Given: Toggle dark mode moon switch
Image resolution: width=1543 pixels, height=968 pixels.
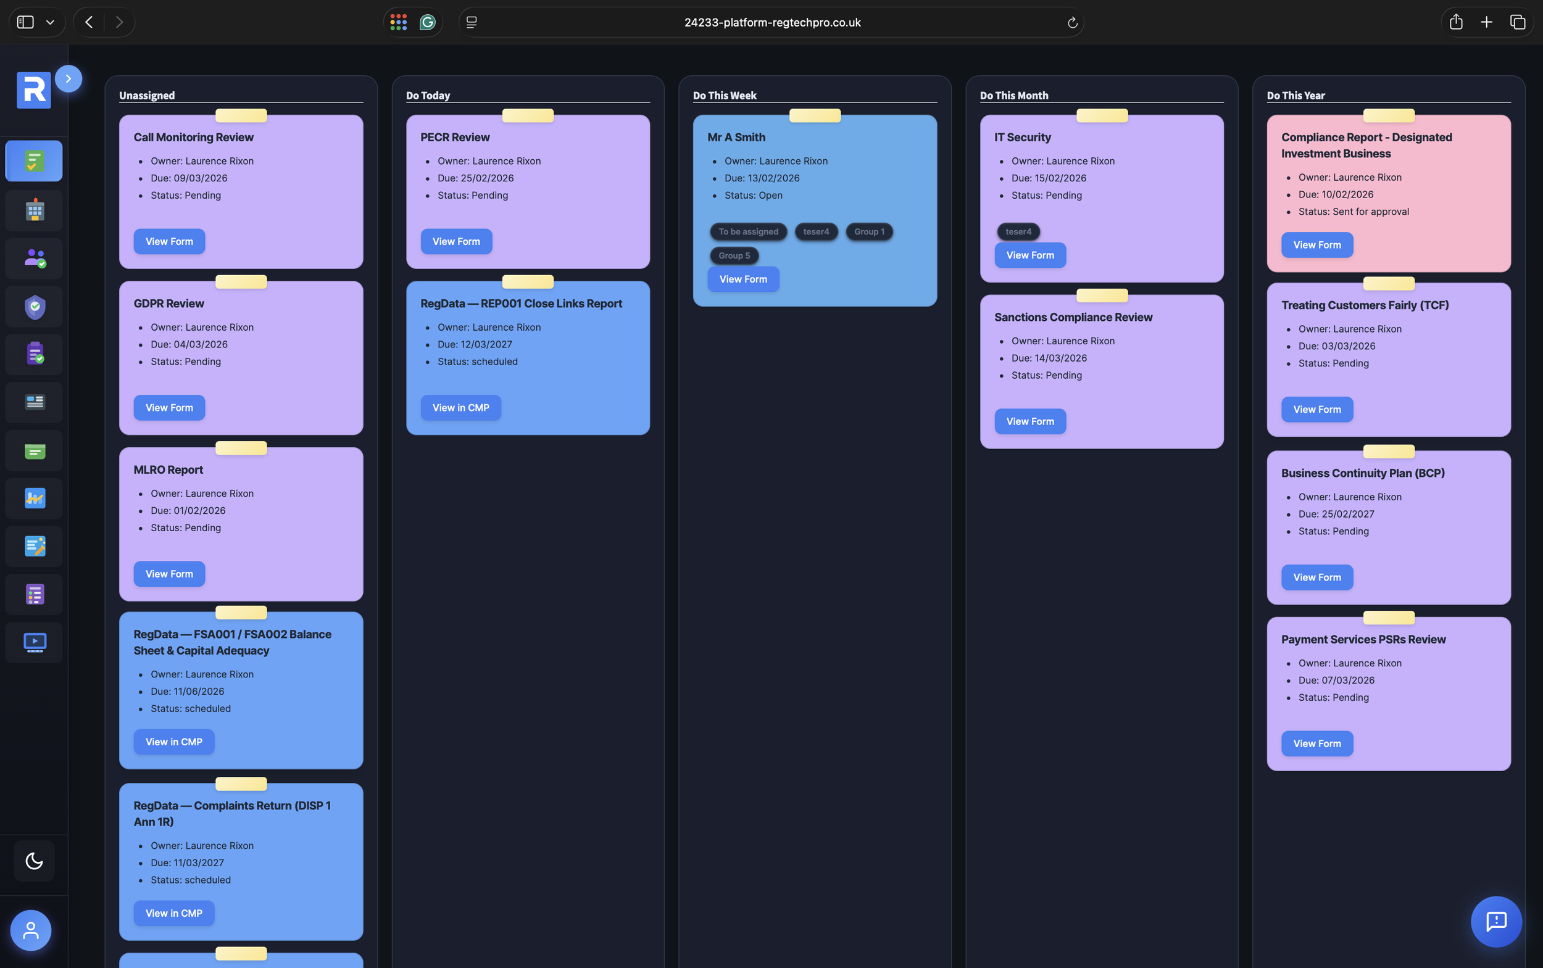Looking at the screenshot, I should pyautogui.click(x=34, y=861).
